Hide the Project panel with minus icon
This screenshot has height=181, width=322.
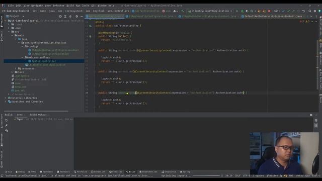pyautogui.click(x=82, y=16)
